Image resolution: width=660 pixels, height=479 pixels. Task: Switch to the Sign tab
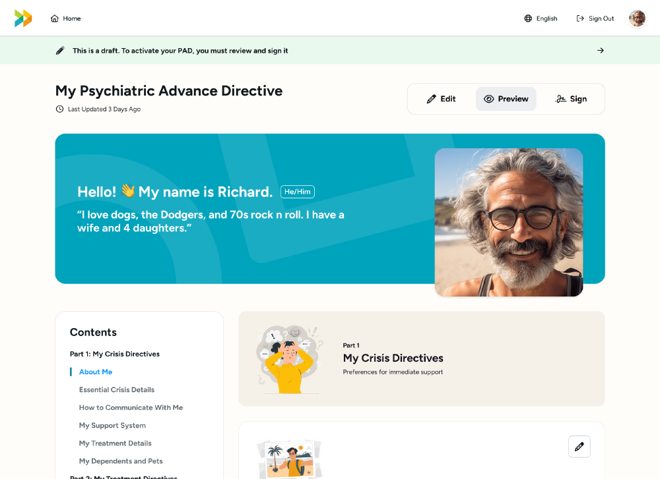(571, 99)
